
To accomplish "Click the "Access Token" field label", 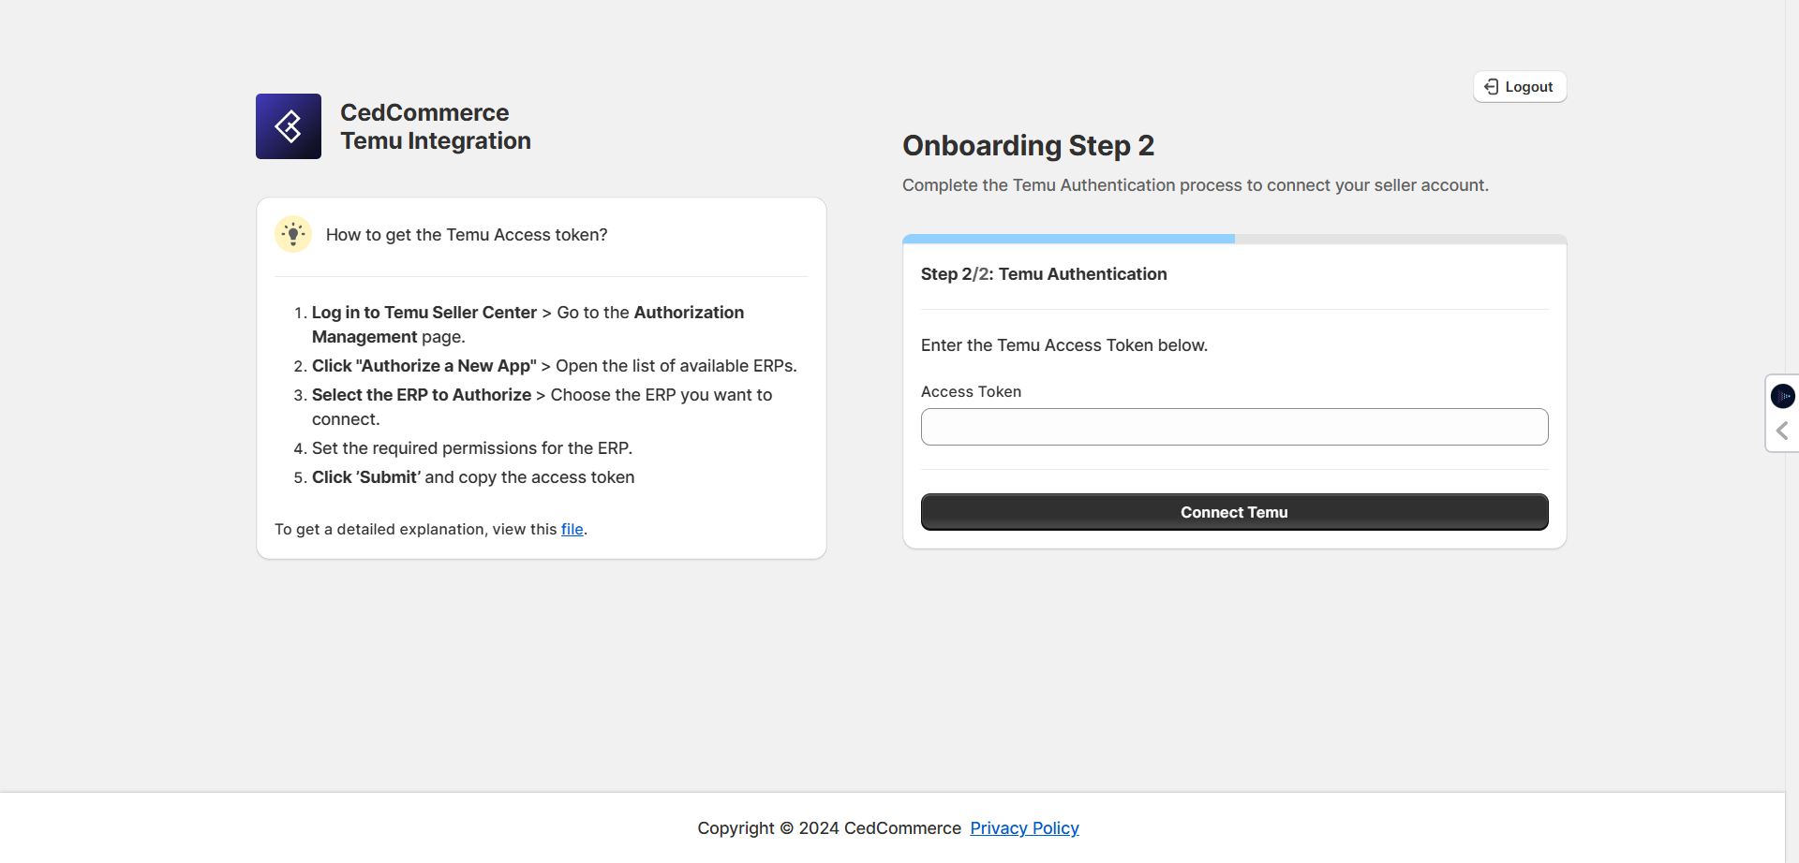I will point(971,392).
